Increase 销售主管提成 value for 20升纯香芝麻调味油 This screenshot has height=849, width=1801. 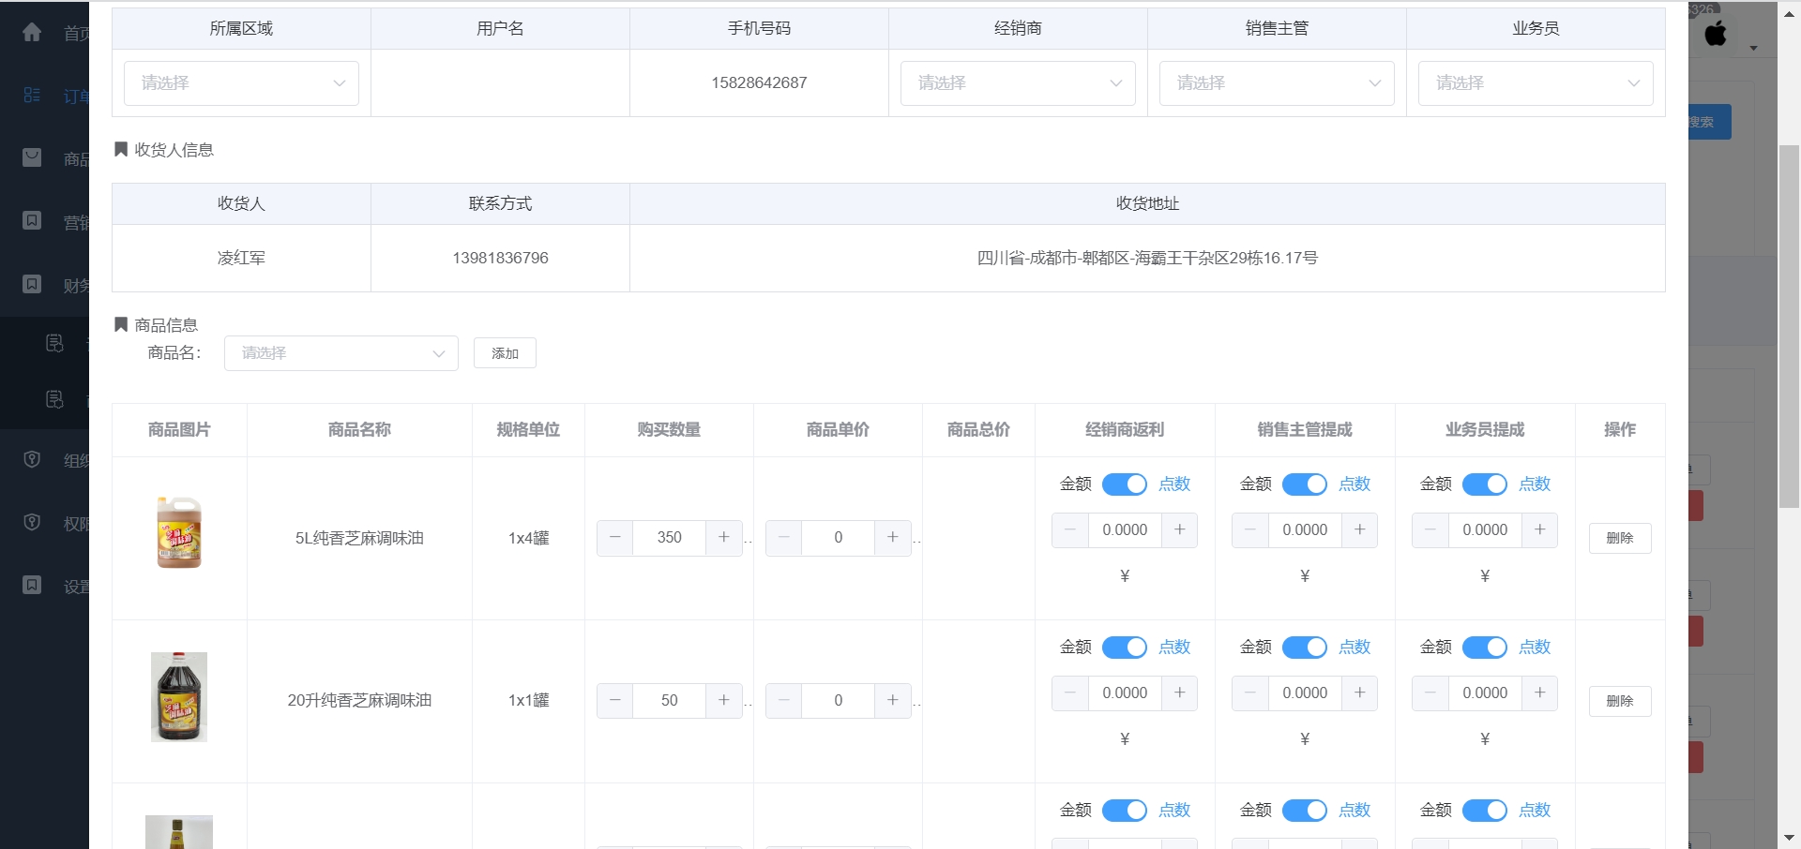pos(1360,693)
